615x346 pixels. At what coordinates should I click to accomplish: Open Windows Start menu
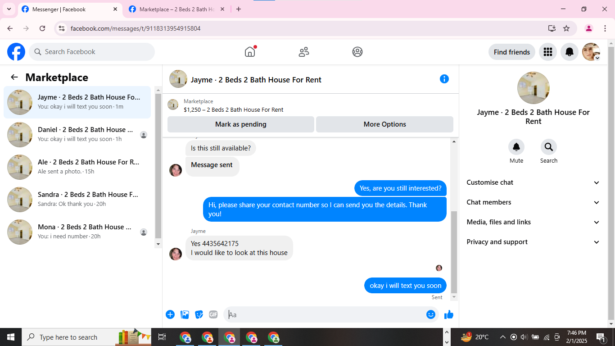pyautogui.click(x=11, y=337)
